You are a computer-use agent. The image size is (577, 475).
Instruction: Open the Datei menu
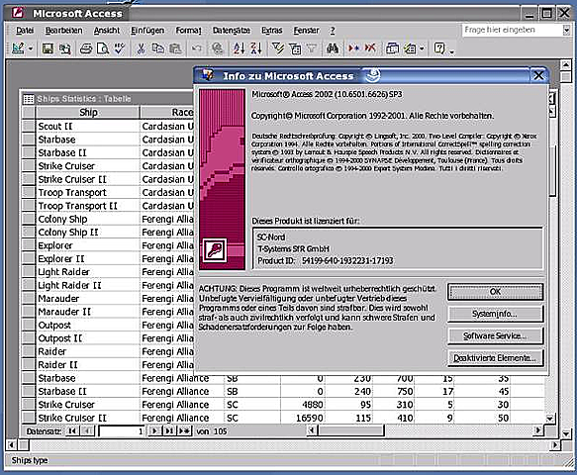coord(25,31)
